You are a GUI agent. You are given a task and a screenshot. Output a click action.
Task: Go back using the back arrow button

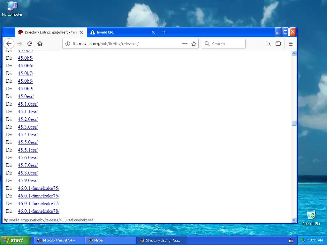[x=9, y=44]
